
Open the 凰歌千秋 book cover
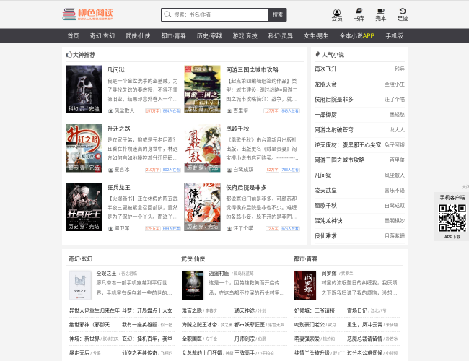click(x=202, y=148)
